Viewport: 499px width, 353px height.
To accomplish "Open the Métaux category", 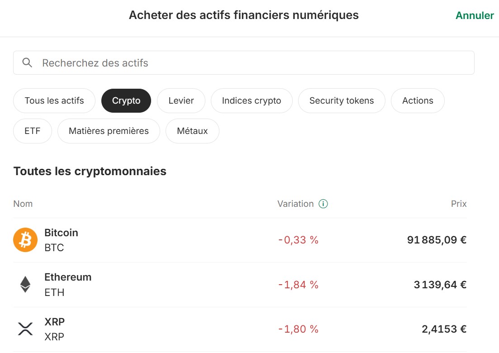I will click(x=192, y=131).
